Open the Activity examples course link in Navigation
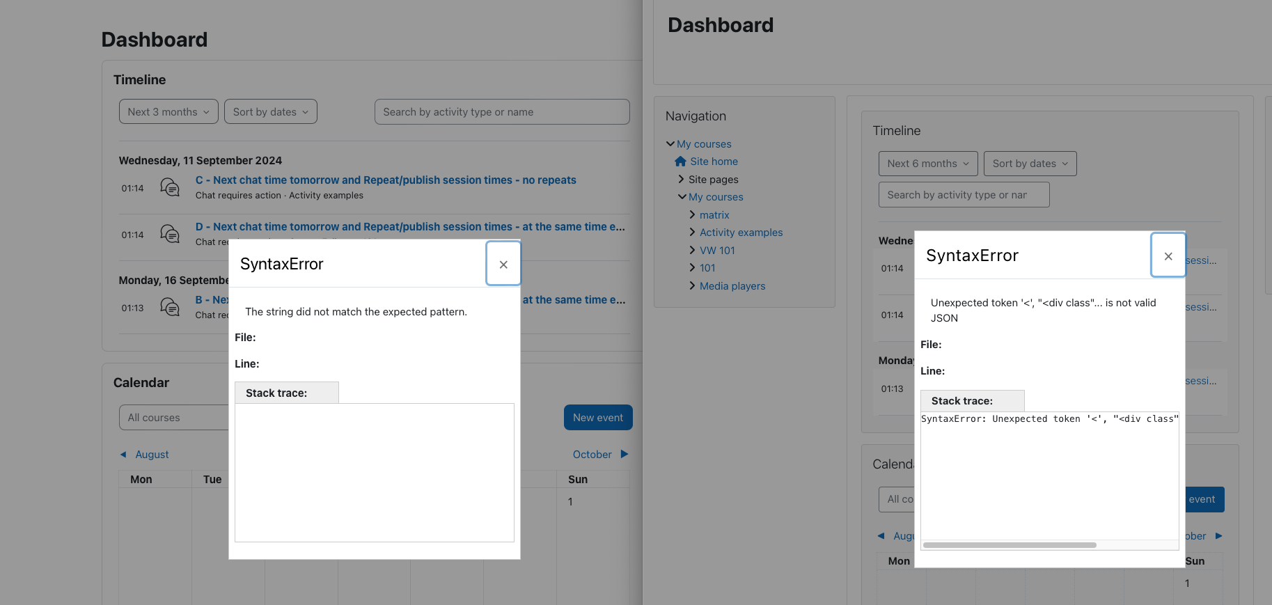Image resolution: width=1272 pixels, height=605 pixels. (741, 233)
